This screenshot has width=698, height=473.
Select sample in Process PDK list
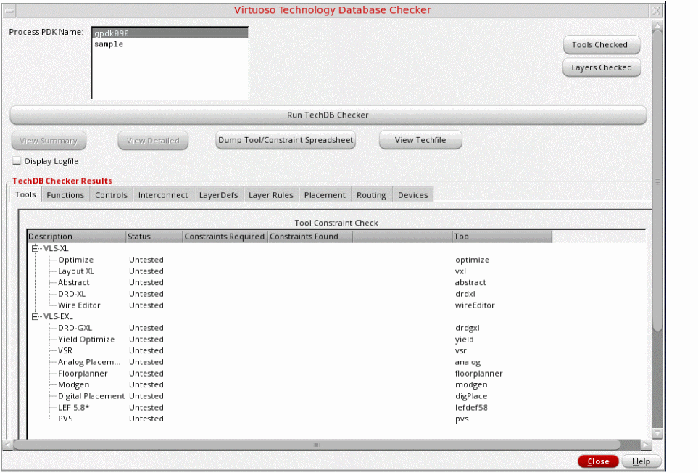coord(109,44)
